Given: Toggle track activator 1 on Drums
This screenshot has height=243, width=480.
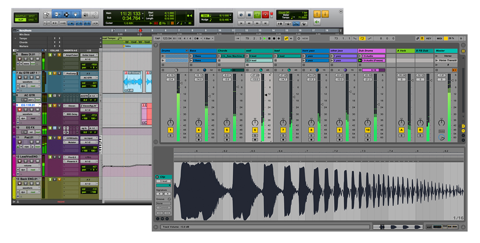Looking at the screenshot, I should (170, 130).
